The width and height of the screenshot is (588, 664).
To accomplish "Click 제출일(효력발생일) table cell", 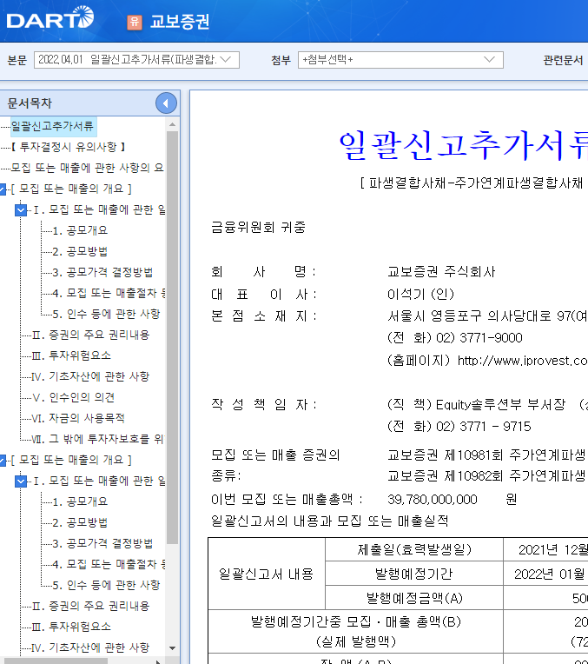I will (x=414, y=549).
